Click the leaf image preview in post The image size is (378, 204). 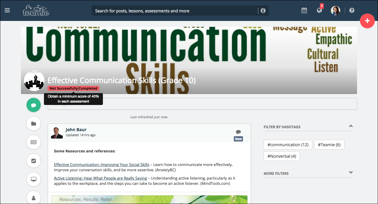149,200
